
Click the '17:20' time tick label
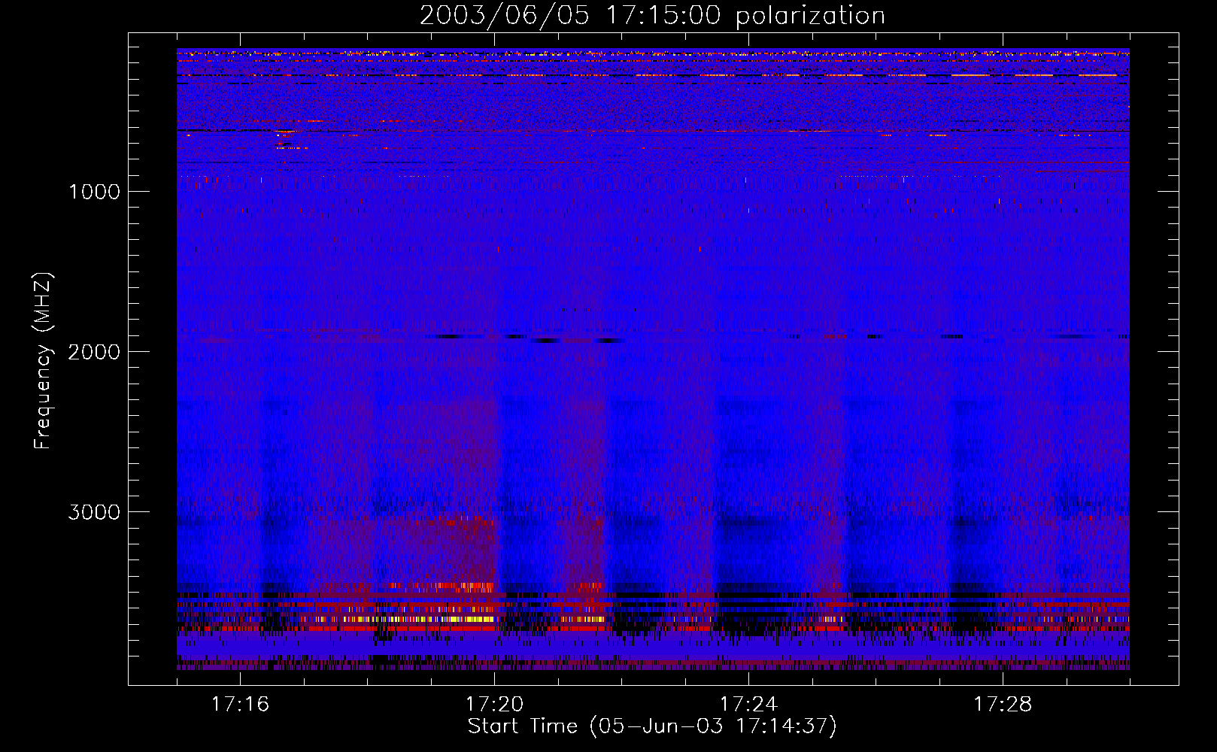click(x=494, y=705)
